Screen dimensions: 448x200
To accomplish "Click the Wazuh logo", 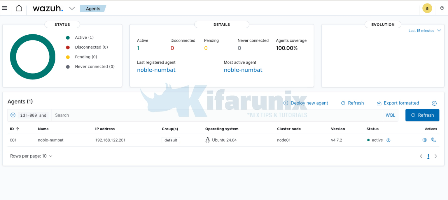I will pos(48,8).
